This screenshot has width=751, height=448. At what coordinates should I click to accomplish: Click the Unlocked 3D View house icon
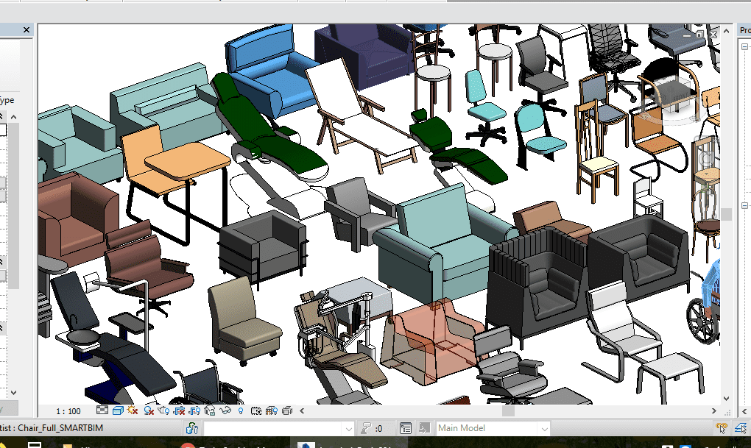click(210, 410)
